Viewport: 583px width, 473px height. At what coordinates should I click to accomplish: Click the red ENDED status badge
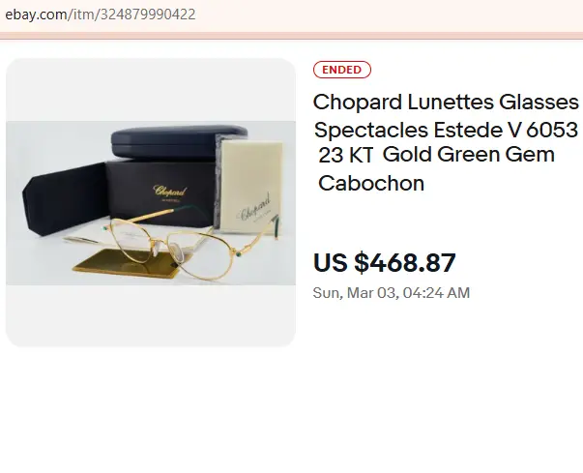pyautogui.click(x=342, y=70)
